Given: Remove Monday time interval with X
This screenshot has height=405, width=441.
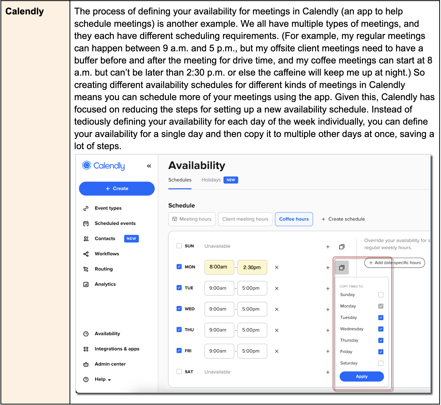Looking at the screenshot, I should coord(277,267).
